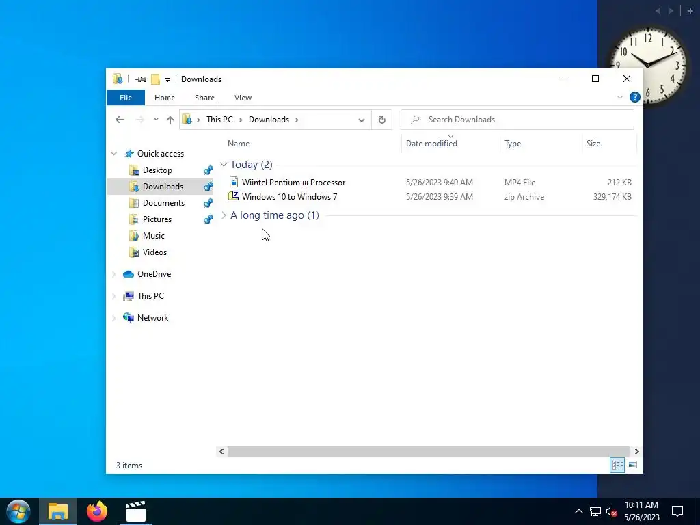Click the File Explorer taskbar icon
Screen dimensions: 700x525
click(x=58, y=511)
